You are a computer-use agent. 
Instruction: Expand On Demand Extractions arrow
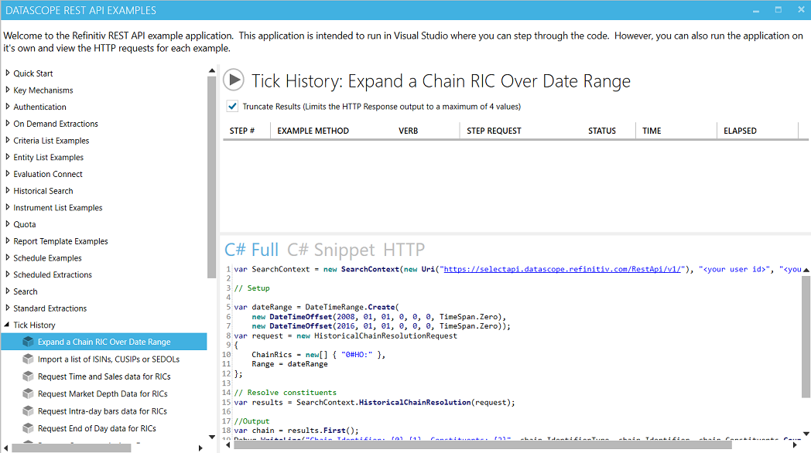click(x=8, y=124)
